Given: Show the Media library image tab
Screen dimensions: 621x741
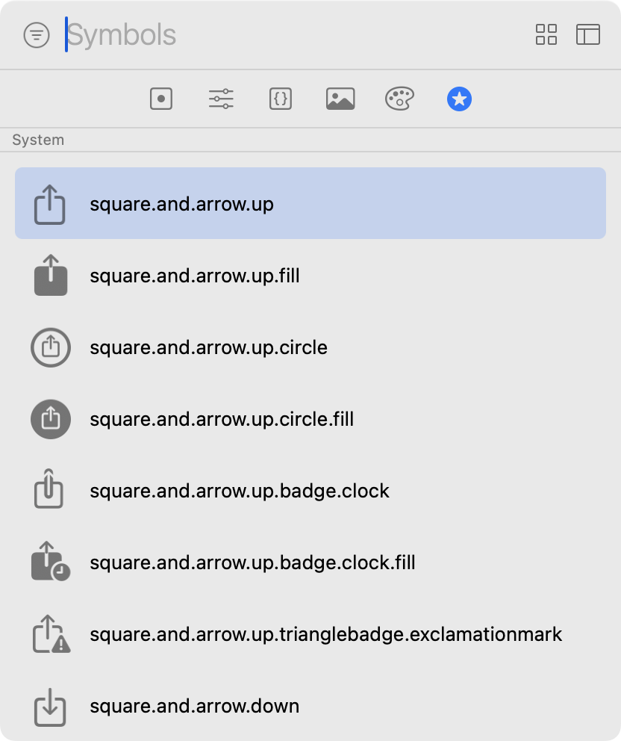Looking at the screenshot, I should coord(340,99).
